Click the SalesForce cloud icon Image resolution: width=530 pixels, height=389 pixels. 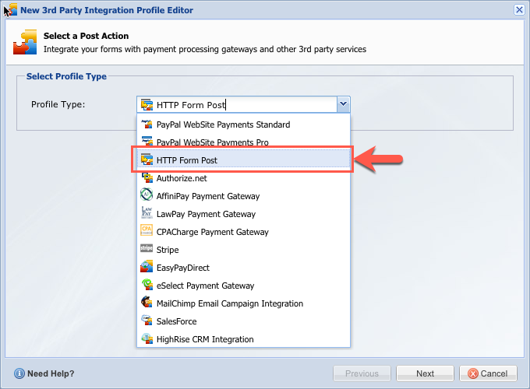tap(146, 321)
